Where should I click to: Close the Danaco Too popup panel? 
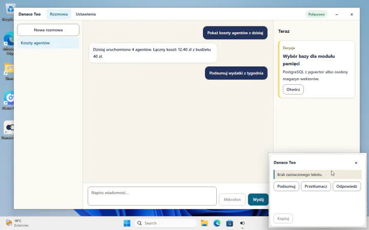pyautogui.click(x=356, y=163)
